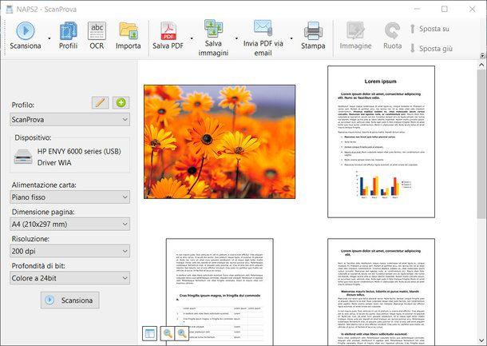Viewport: 487px width, 346px height.
Task: Toggle the sidebar panel layout icon
Action: click(150, 333)
